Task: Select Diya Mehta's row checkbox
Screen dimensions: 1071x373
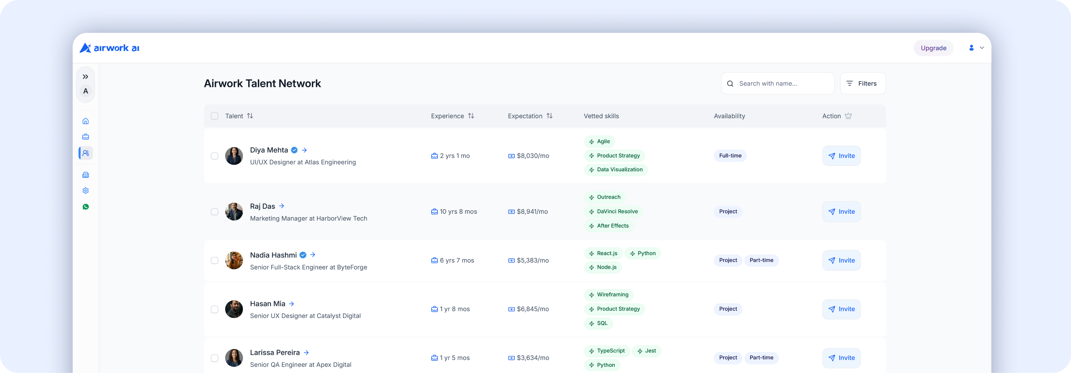Action: tap(215, 156)
